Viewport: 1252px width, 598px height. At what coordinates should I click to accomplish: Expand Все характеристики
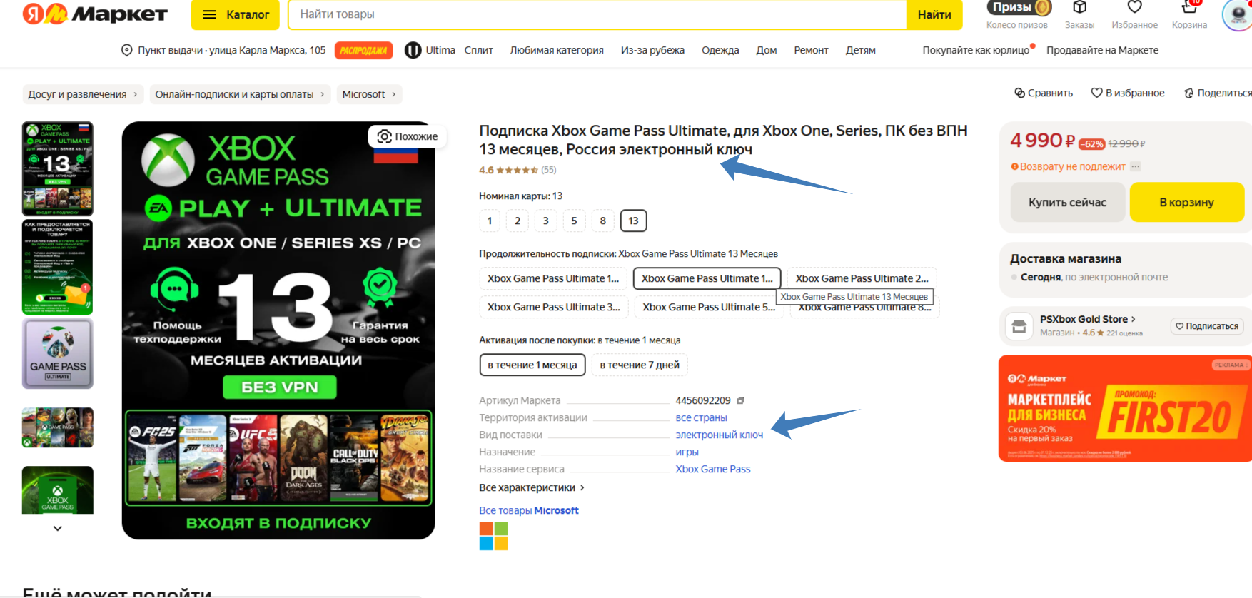click(x=532, y=487)
